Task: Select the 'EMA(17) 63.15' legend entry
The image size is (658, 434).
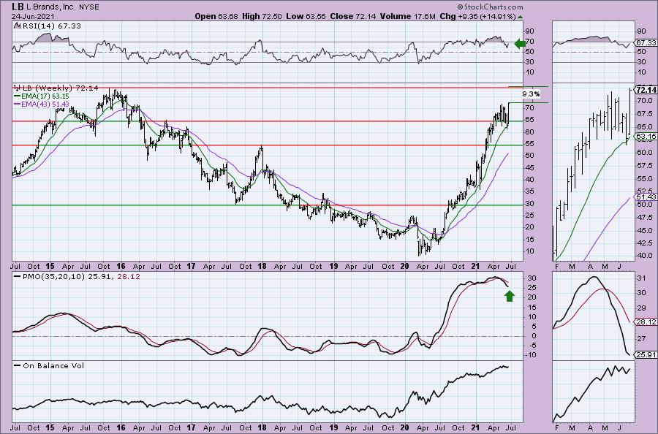Action: point(42,96)
